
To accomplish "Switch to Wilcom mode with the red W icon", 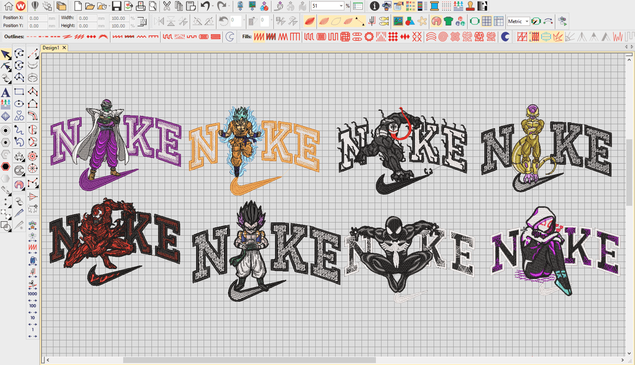I will [x=21, y=6].
